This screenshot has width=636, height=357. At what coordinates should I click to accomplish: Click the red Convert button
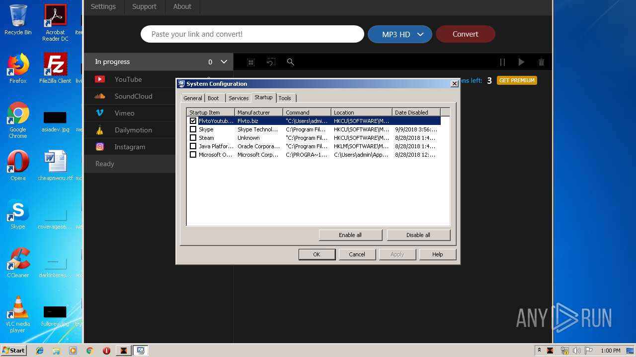point(466,34)
